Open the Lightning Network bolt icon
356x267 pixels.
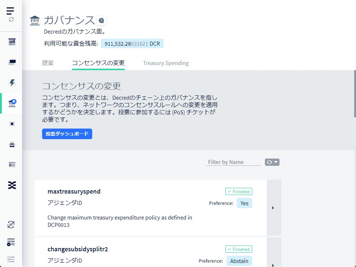(12, 83)
